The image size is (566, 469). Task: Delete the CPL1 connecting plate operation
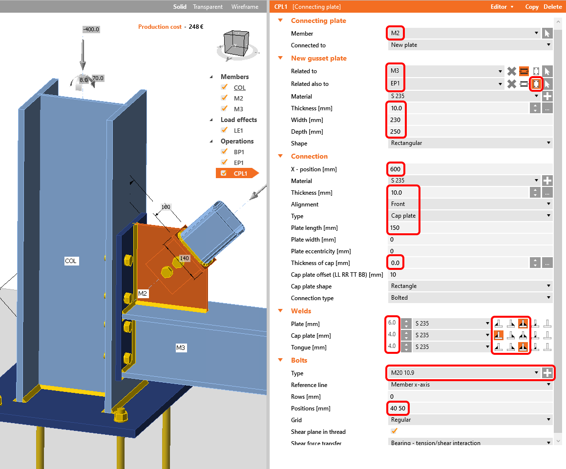point(552,7)
